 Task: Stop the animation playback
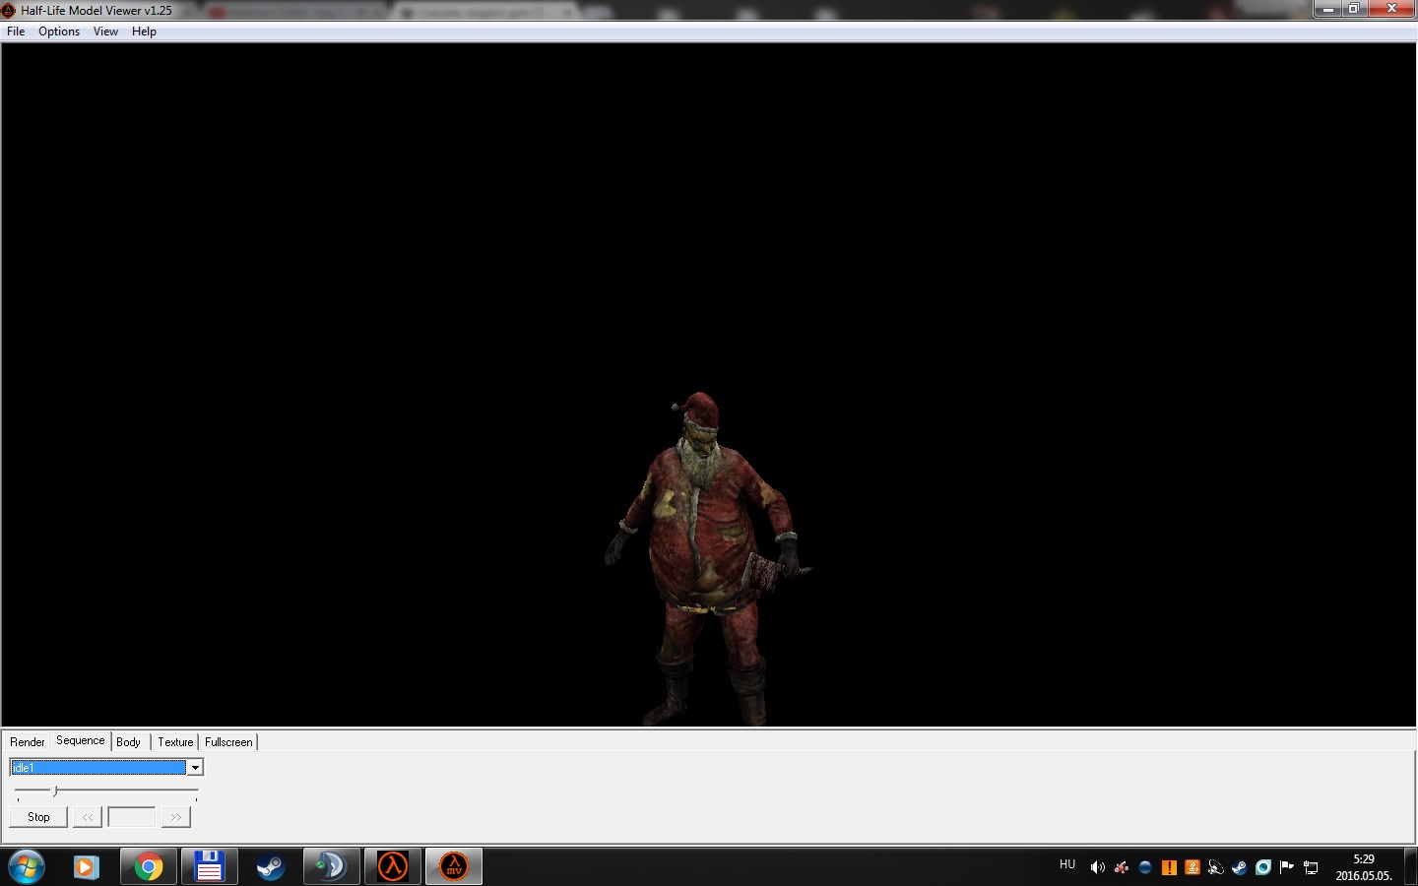[38, 817]
